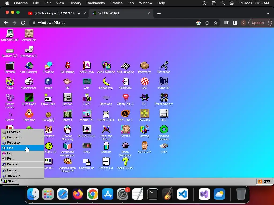Screen dimensions: 274x205
Task: Open Solitude card game icon
Action: 106,148
